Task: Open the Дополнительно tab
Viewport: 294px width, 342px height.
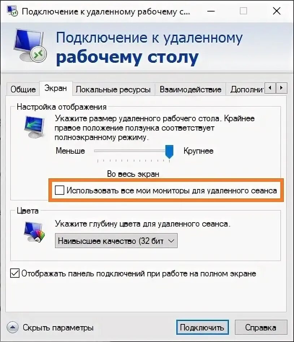Action: pos(245,89)
